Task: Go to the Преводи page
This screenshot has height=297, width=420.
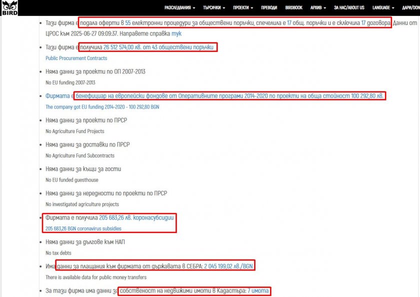Action: coord(268,8)
